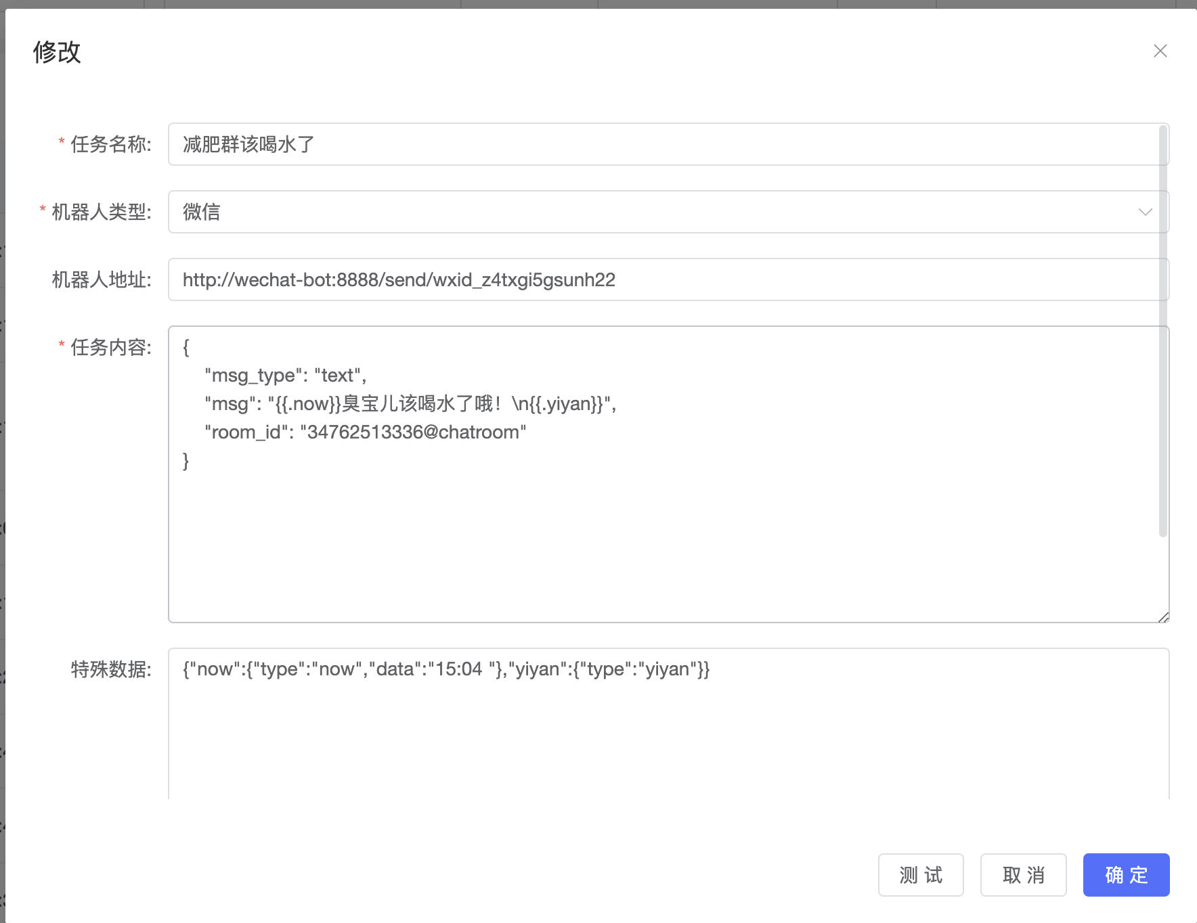Viewport: 1197px width, 923px height.
Task: Click the 机器人地址 field label
Action: click(x=102, y=279)
